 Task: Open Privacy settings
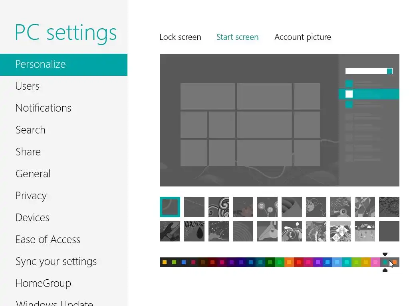pos(31,196)
